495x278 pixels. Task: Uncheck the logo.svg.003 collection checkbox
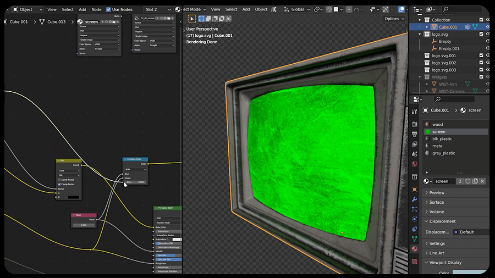[x=481, y=70]
